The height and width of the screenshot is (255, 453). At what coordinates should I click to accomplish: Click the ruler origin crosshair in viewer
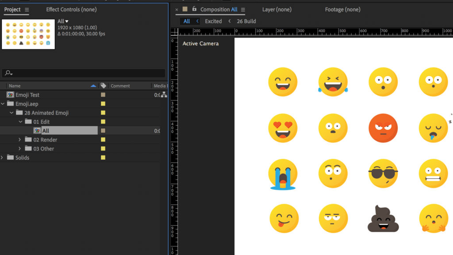coord(174,31)
